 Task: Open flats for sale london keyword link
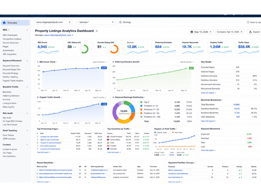[x=175, y=170]
